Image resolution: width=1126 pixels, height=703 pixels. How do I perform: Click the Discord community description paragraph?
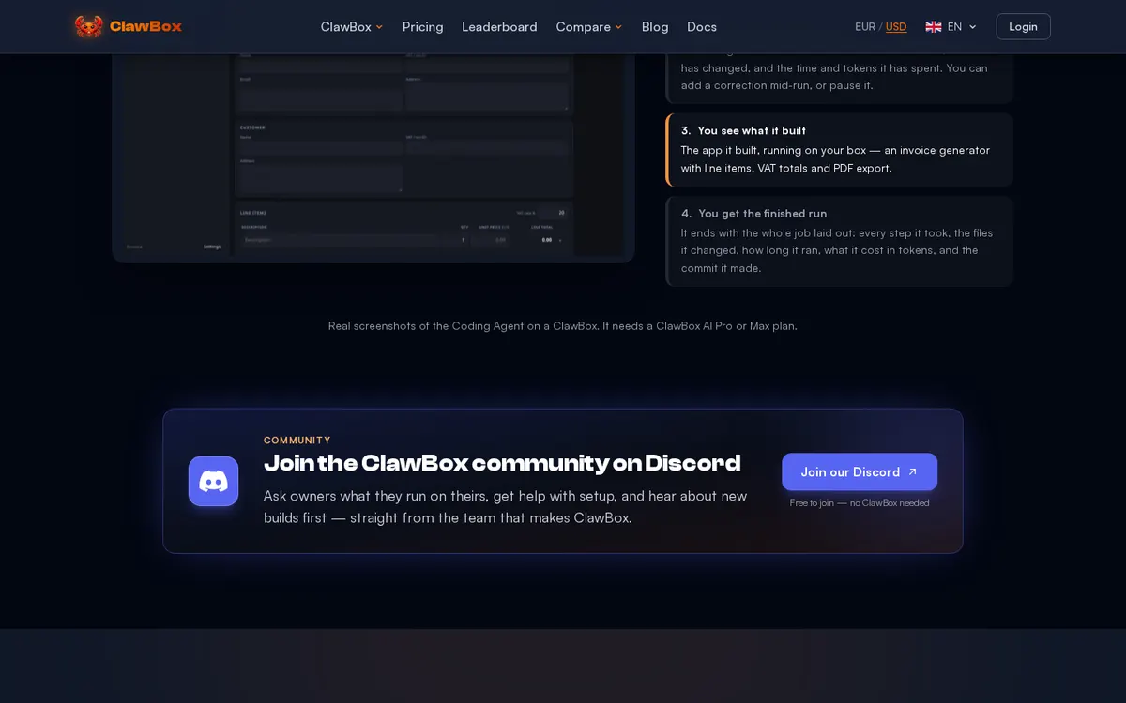click(506, 506)
